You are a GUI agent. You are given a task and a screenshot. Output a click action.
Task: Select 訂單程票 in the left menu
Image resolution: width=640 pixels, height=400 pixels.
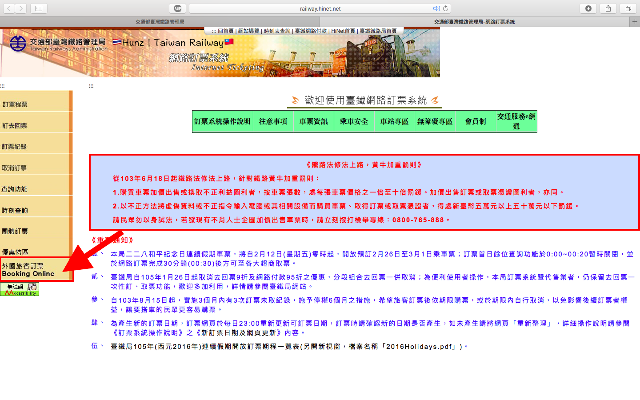point(36,101)
